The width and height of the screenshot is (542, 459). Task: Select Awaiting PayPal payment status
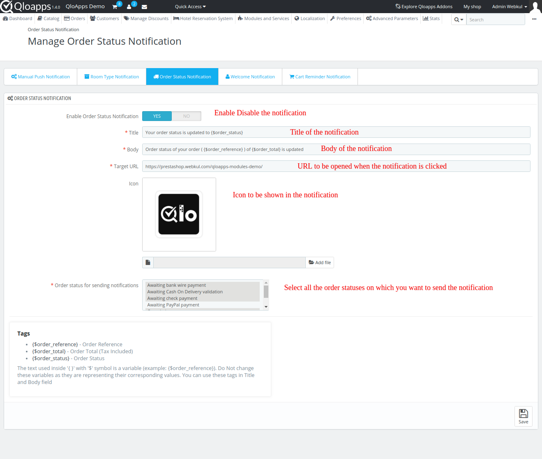coord(203,305)
